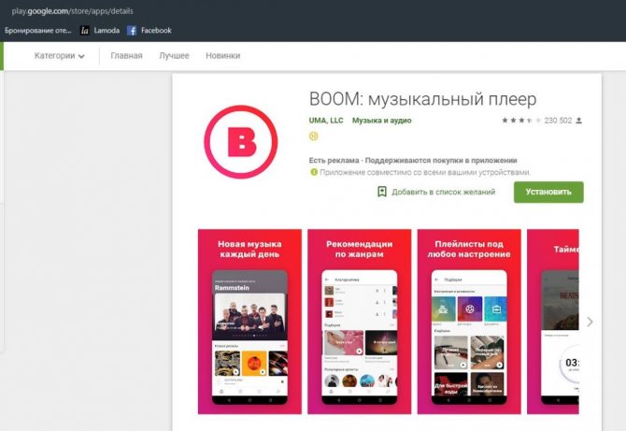Viewport: 626px width, 431px height.
Task: Show next screenshots with right chevron
Action: point(590,322)
